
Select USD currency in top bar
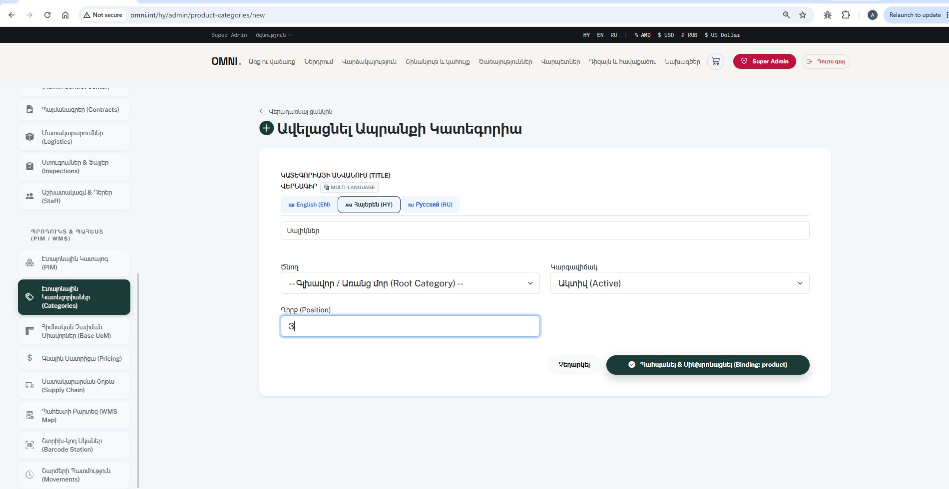tap(666, 35)
